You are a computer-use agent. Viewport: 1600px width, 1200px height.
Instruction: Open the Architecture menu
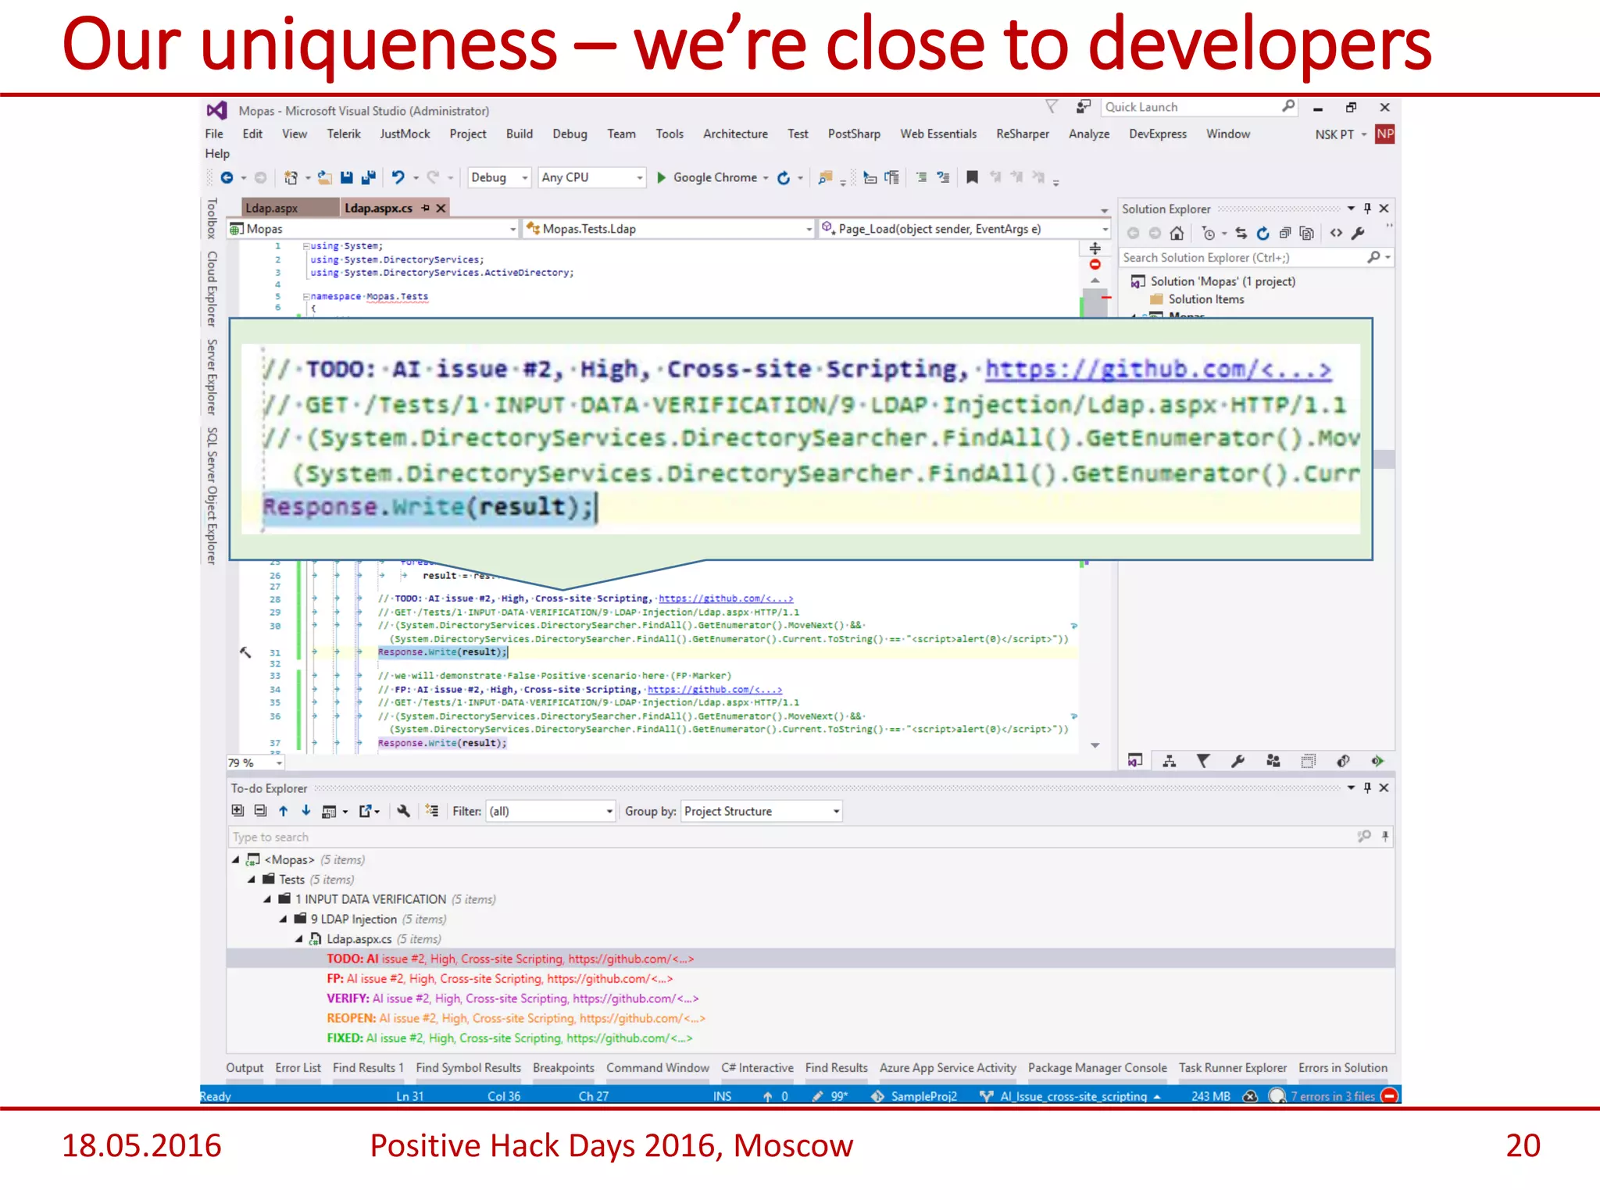click(x=735, y=134)
